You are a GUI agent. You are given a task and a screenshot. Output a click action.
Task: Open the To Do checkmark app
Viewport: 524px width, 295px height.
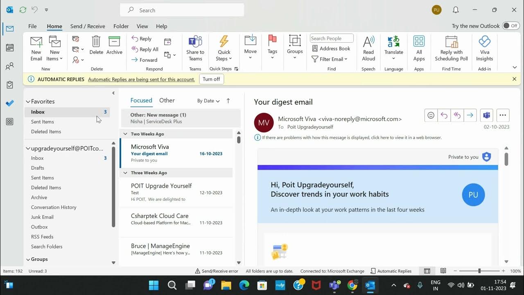(x=10, y=103)
